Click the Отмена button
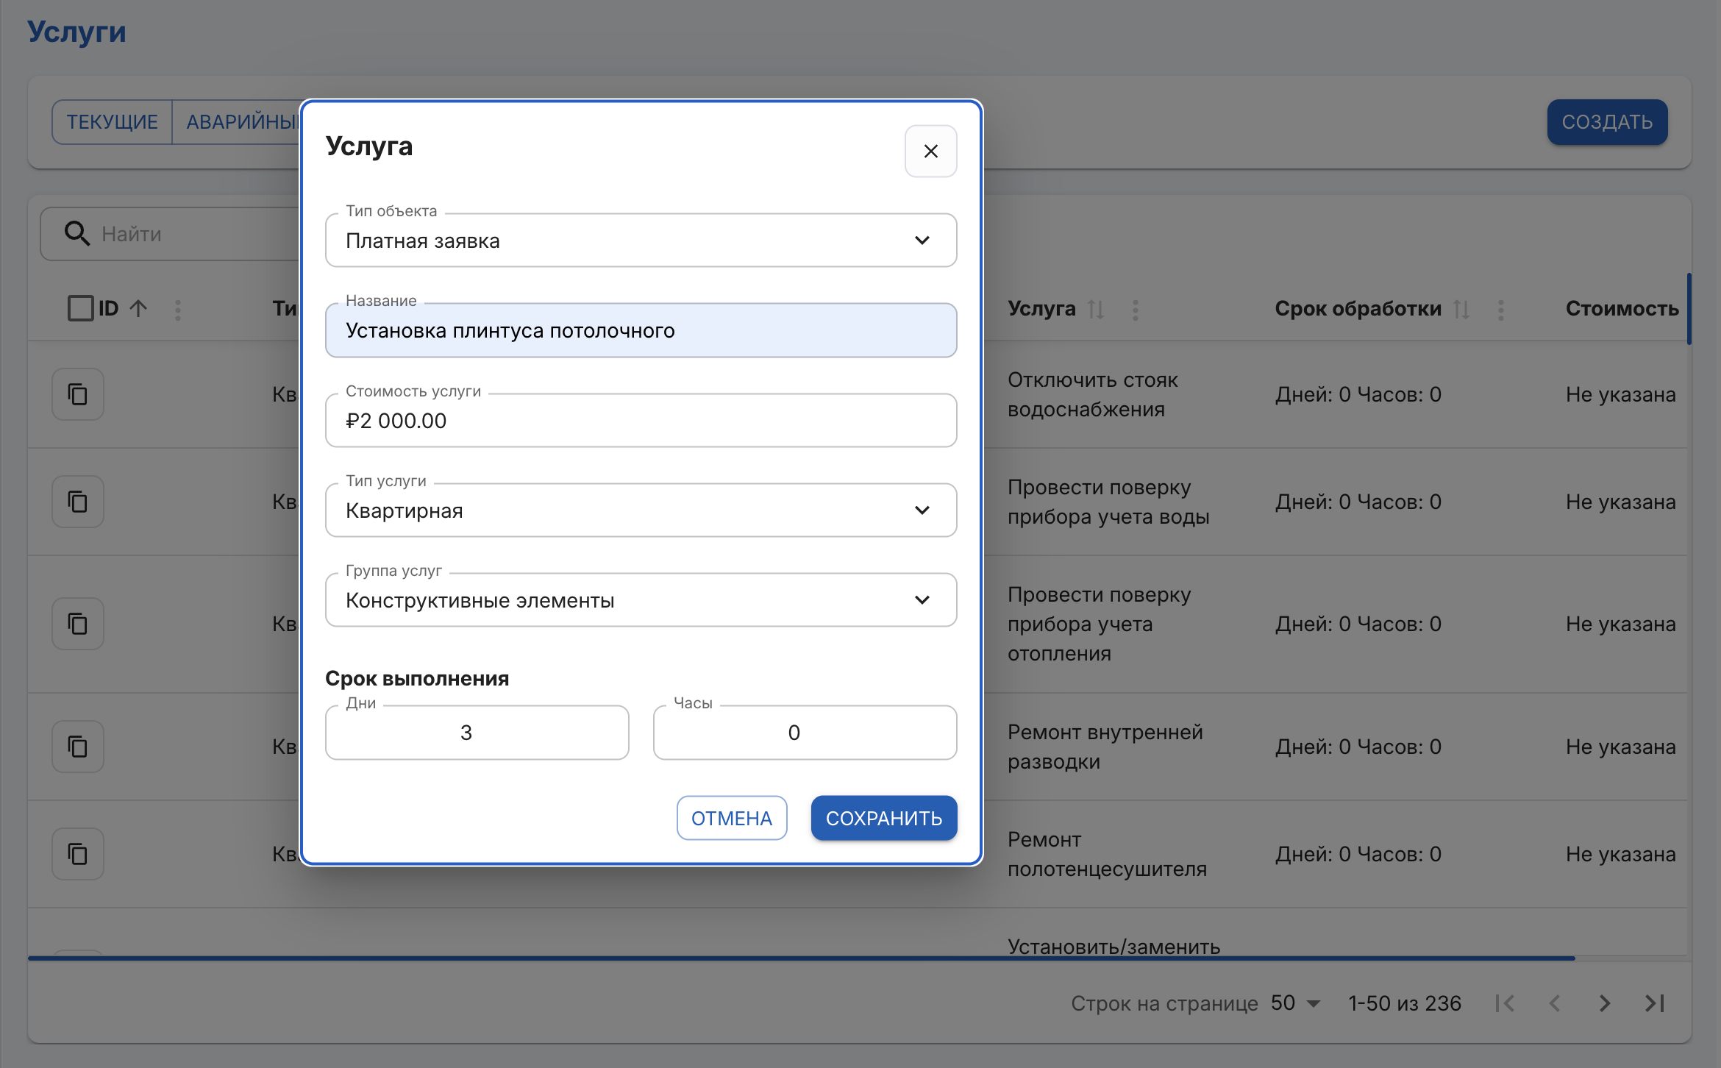The image size is (1721, 1068). tap(732, 818)
